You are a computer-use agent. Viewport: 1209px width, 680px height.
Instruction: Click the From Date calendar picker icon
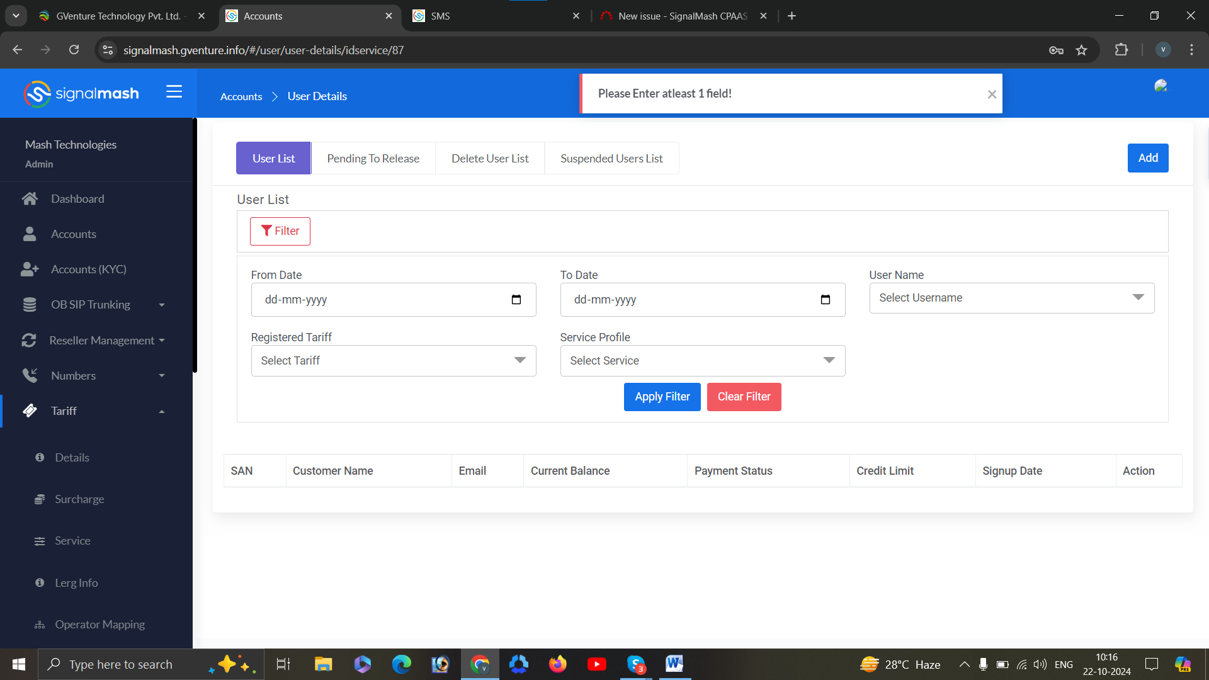tap(516, 300)
